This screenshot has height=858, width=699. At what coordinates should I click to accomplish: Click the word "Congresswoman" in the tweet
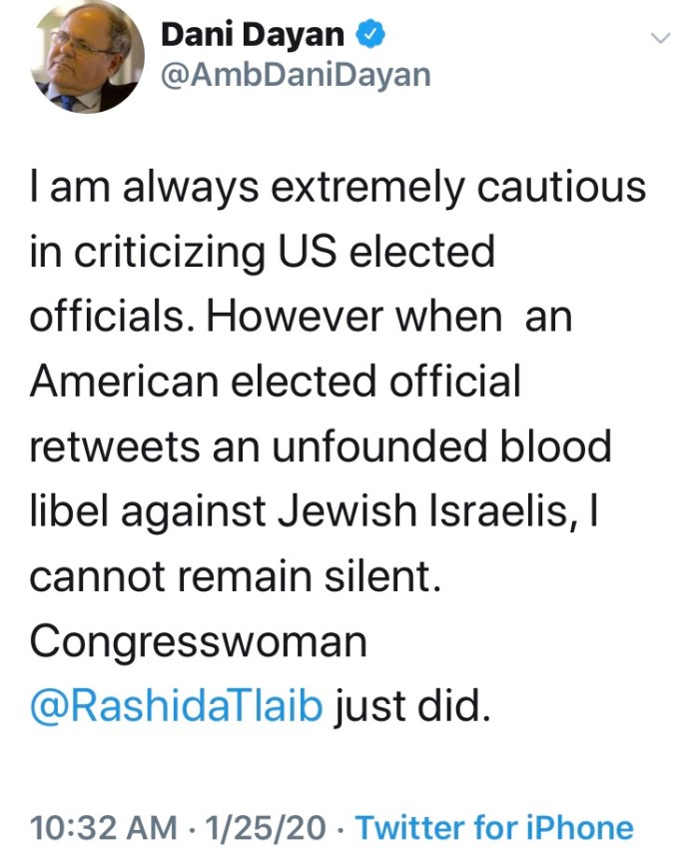(199, 641)
